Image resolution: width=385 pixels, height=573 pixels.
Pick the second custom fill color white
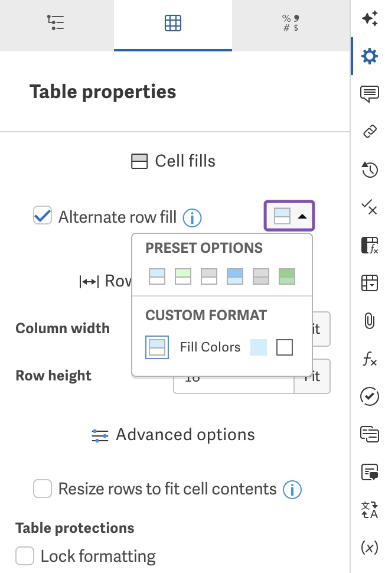285,347
